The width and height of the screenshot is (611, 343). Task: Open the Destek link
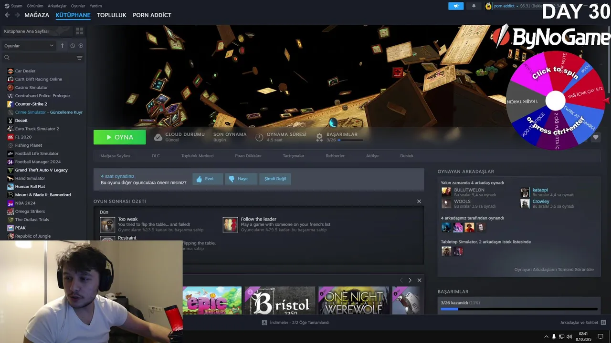(407, 156)
